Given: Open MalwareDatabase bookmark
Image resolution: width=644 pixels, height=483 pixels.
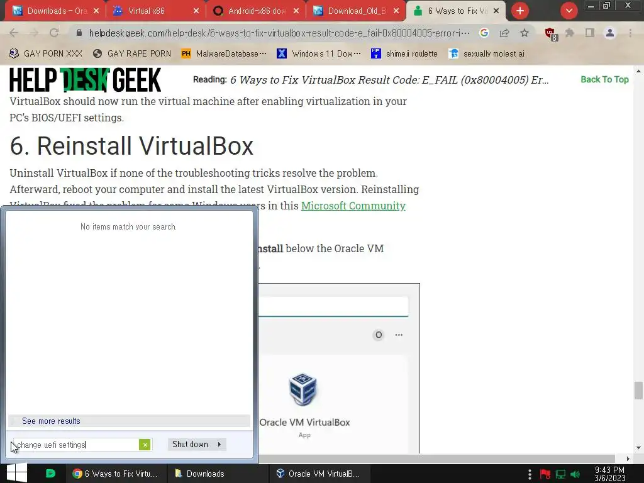Looking at the screenshot, I should pyautogui.click(x=225, y=53).
